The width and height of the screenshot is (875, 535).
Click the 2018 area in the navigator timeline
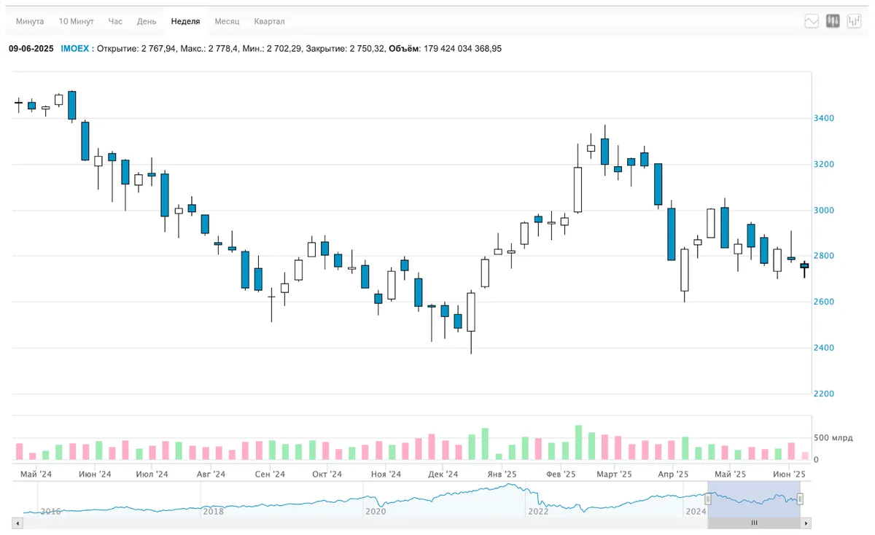pos(213,512)
